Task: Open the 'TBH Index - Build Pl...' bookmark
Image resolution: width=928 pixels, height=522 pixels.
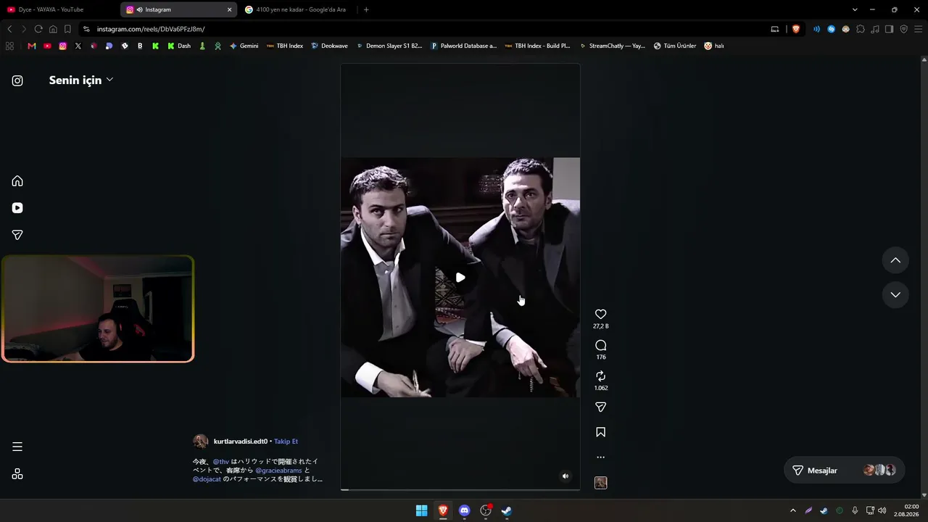Action: (x=537, y=46)
